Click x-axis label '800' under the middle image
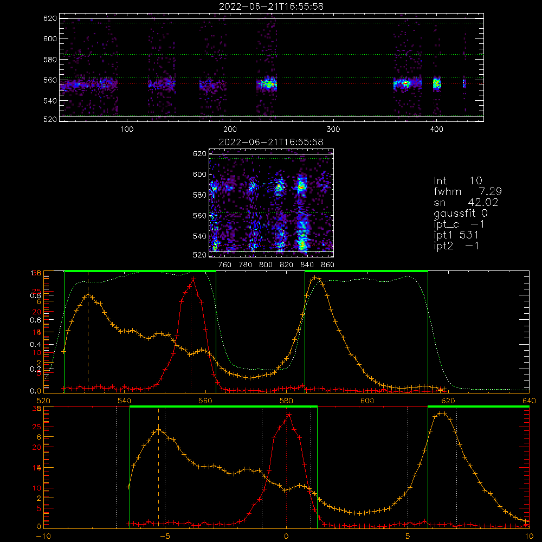The width and height of the screenshot is (542, 542). (266, 265)
